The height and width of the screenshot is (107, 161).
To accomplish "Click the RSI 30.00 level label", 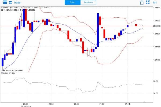I will 156,93.
